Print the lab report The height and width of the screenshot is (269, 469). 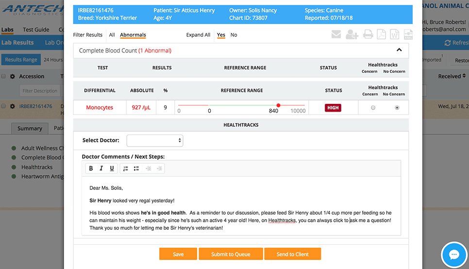point(368,34)
